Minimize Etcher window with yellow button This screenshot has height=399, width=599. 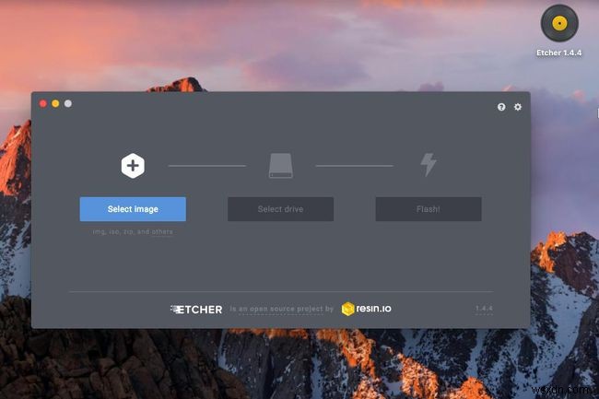click(55, 103)
